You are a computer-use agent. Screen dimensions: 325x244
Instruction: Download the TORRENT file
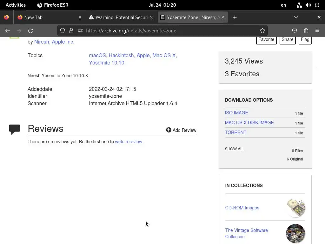click(235, 132)
